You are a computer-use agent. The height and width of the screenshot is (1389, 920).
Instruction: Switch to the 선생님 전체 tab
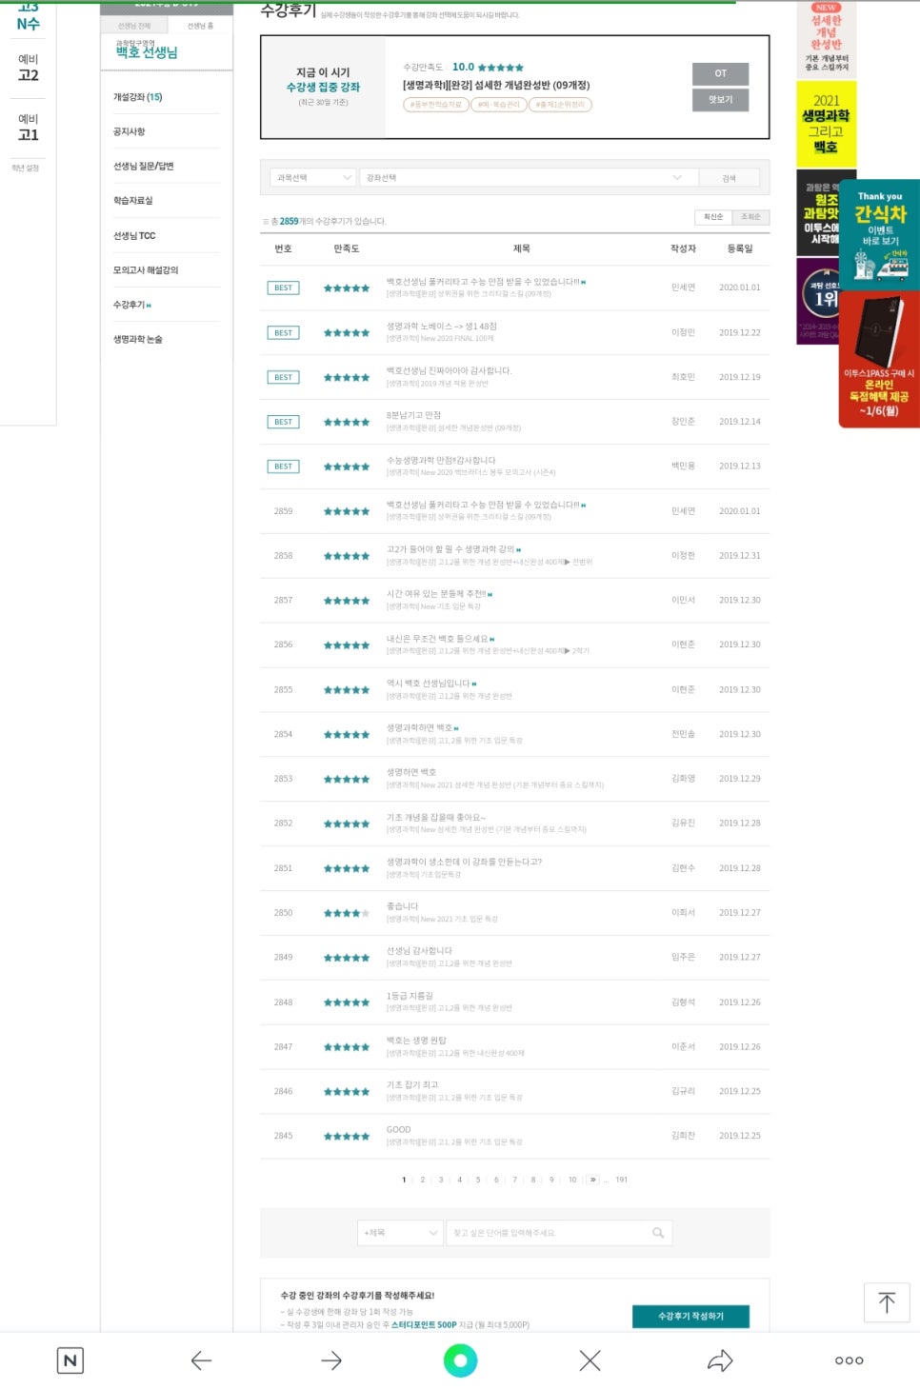[134, 26]
